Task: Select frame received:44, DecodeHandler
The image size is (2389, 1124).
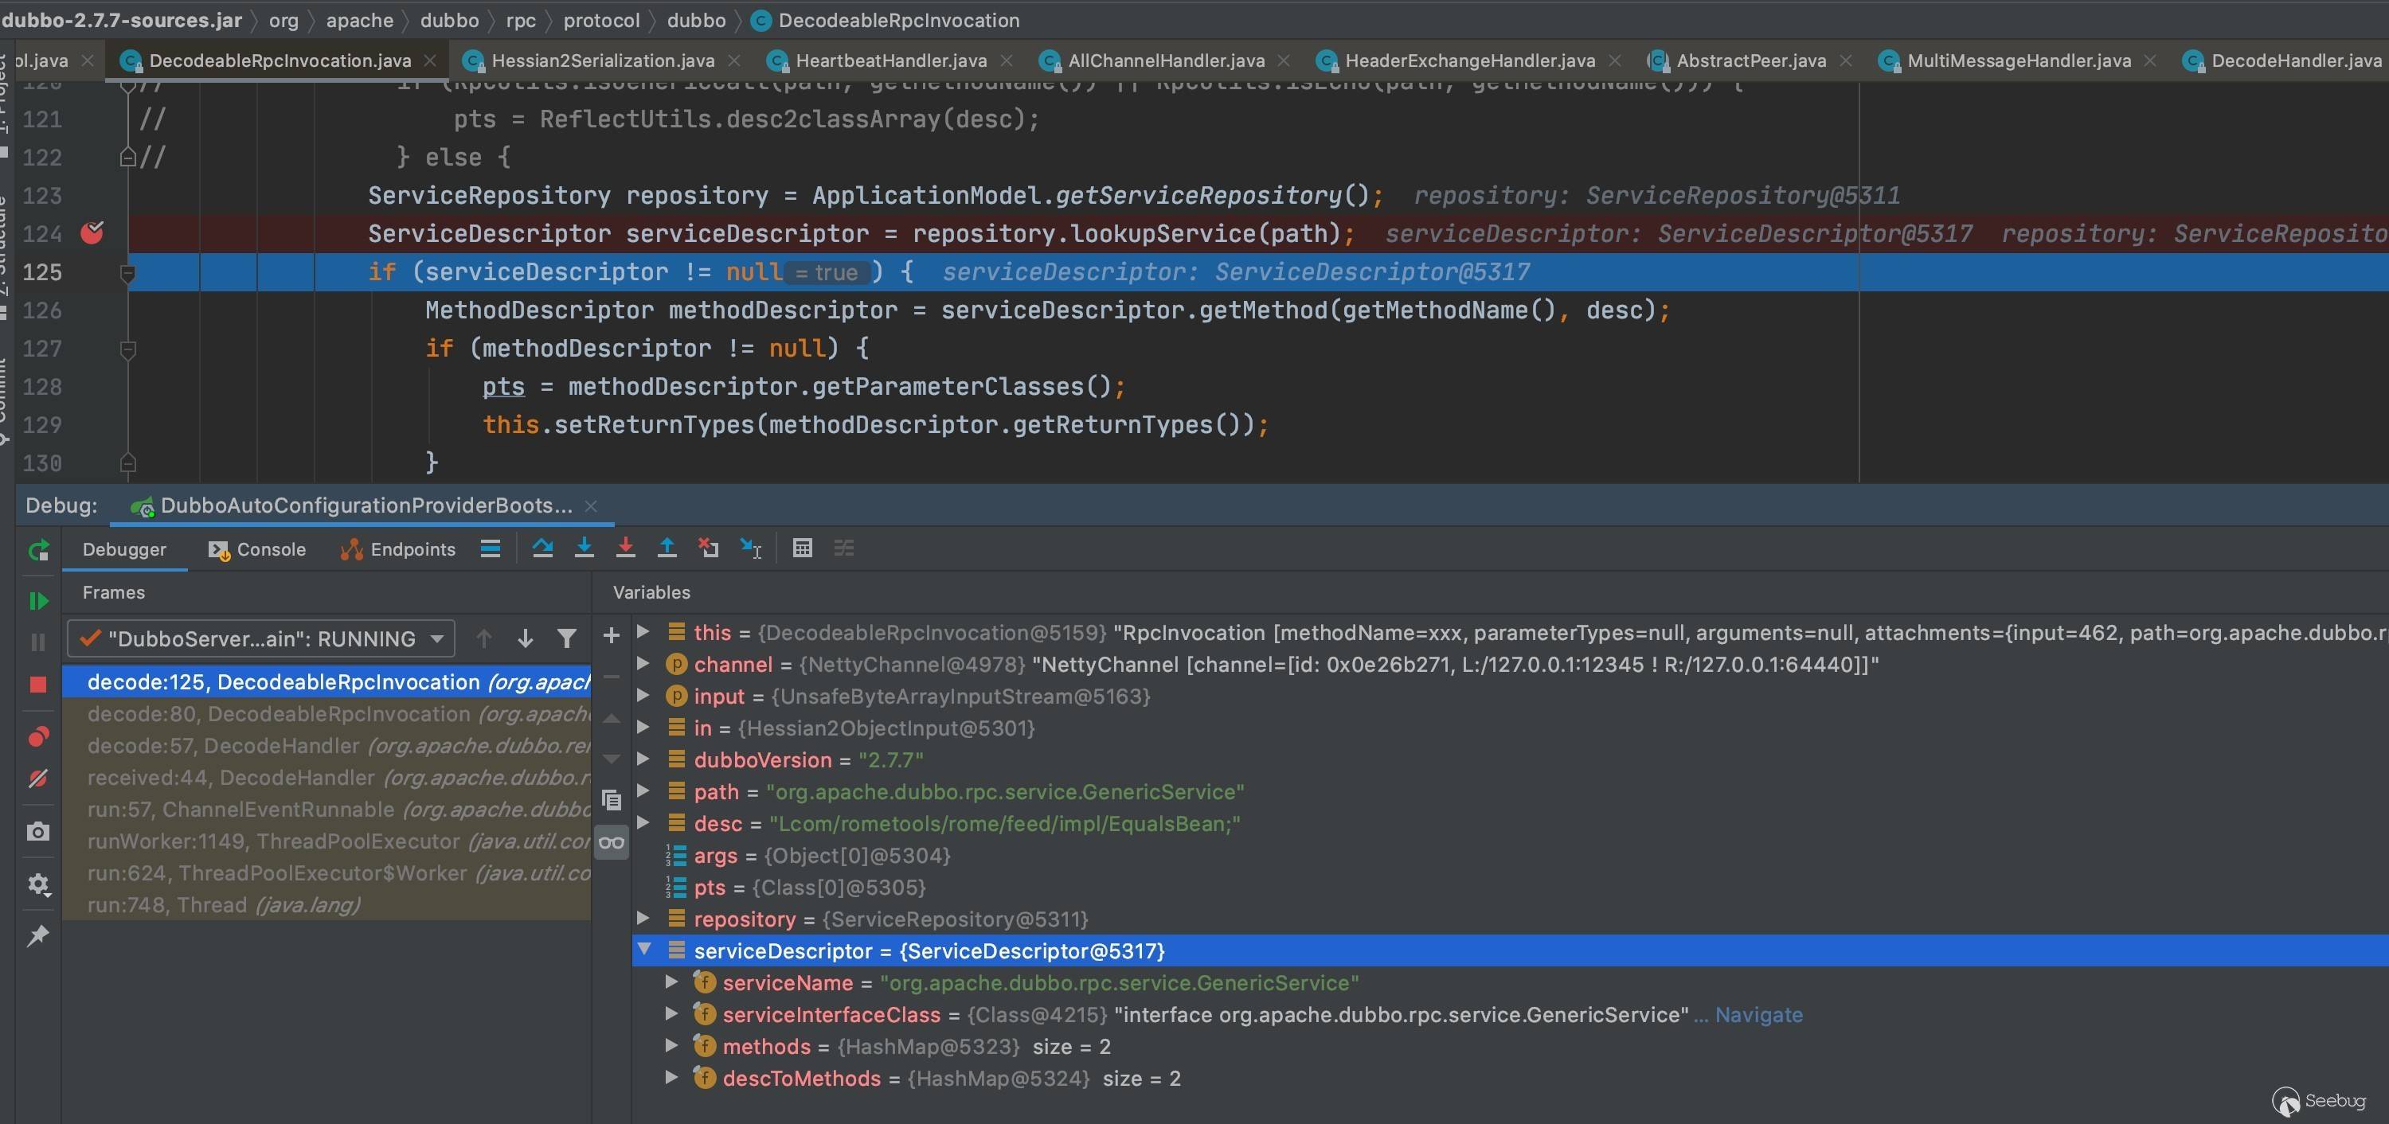Action: [326, 777]
